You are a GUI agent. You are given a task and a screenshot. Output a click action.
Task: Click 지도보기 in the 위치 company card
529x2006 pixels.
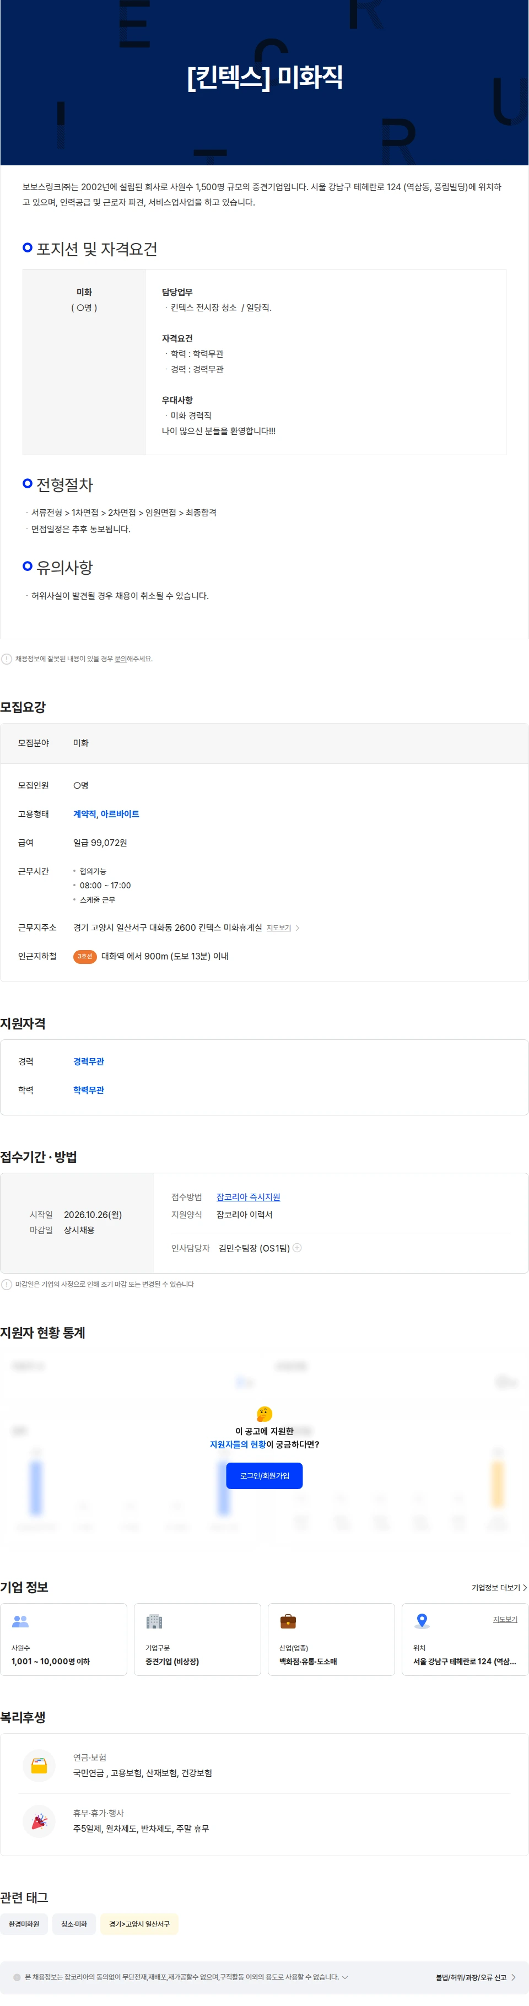coord(505,1619)
